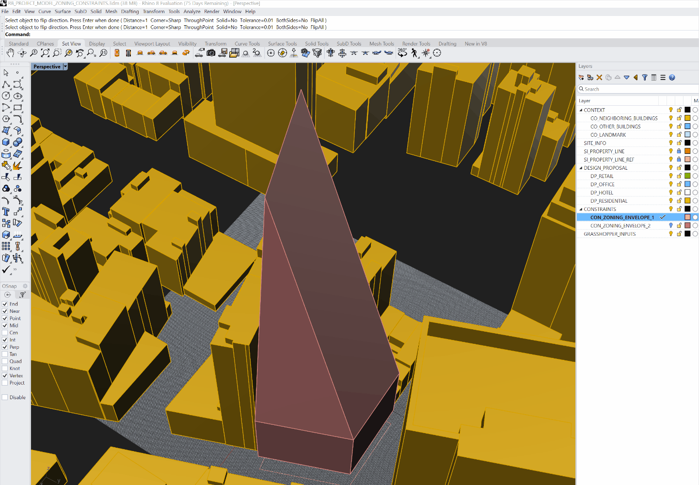Image resolution: width=699 pixels, height=485 pixels.
Task: Select the Text object T tool
Action: click(x=6, y=211)
